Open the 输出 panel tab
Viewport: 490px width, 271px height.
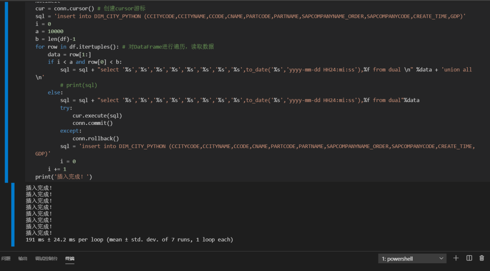[x=23, y=259]
